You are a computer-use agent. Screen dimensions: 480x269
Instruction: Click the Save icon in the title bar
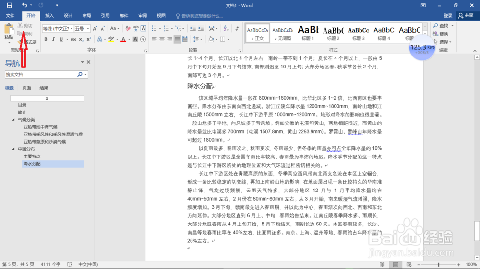point(9,5)
